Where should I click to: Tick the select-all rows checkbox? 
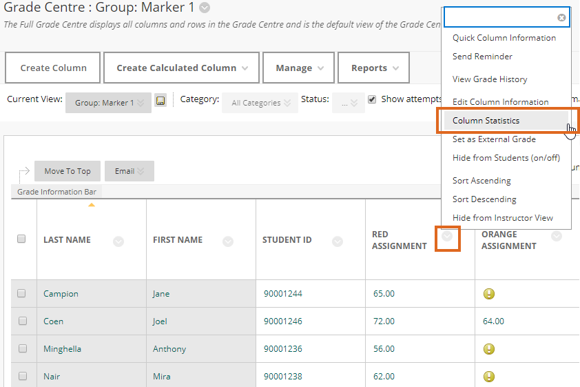(x=21, y=239)
